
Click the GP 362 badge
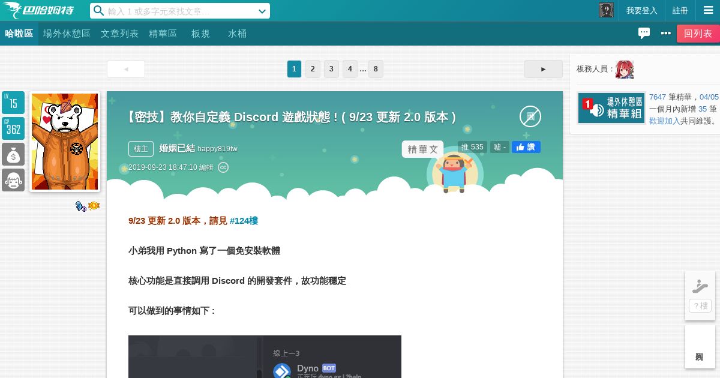tap(13, 128)
